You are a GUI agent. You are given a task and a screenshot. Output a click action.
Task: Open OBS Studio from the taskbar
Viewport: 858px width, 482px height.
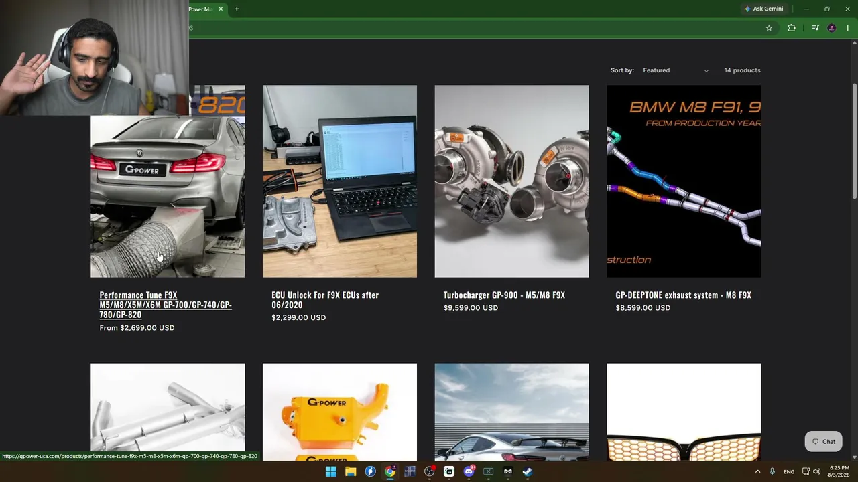[430, 471]
